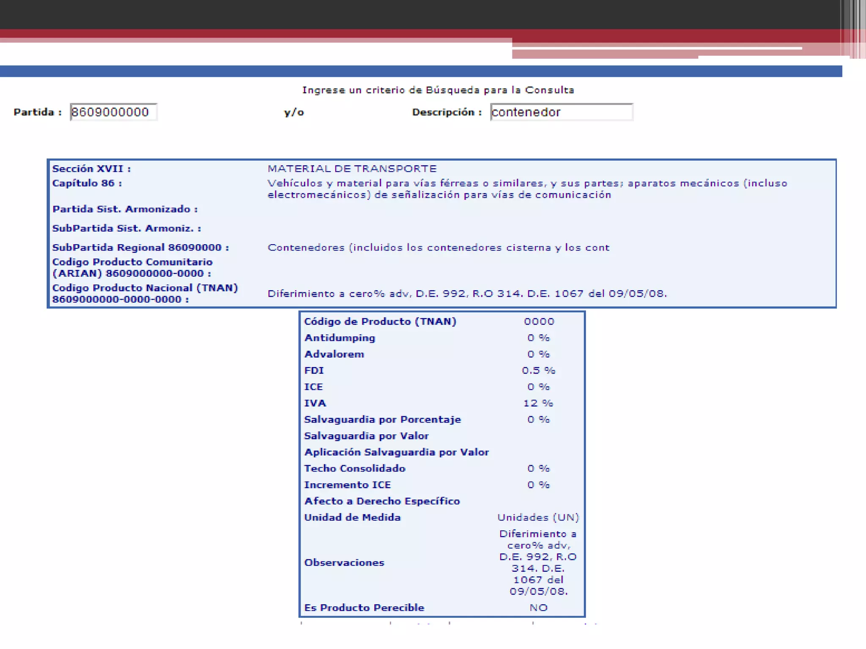
Task: Click MATERIAL DE TRANSPORTE text
Action: point(352,169)
